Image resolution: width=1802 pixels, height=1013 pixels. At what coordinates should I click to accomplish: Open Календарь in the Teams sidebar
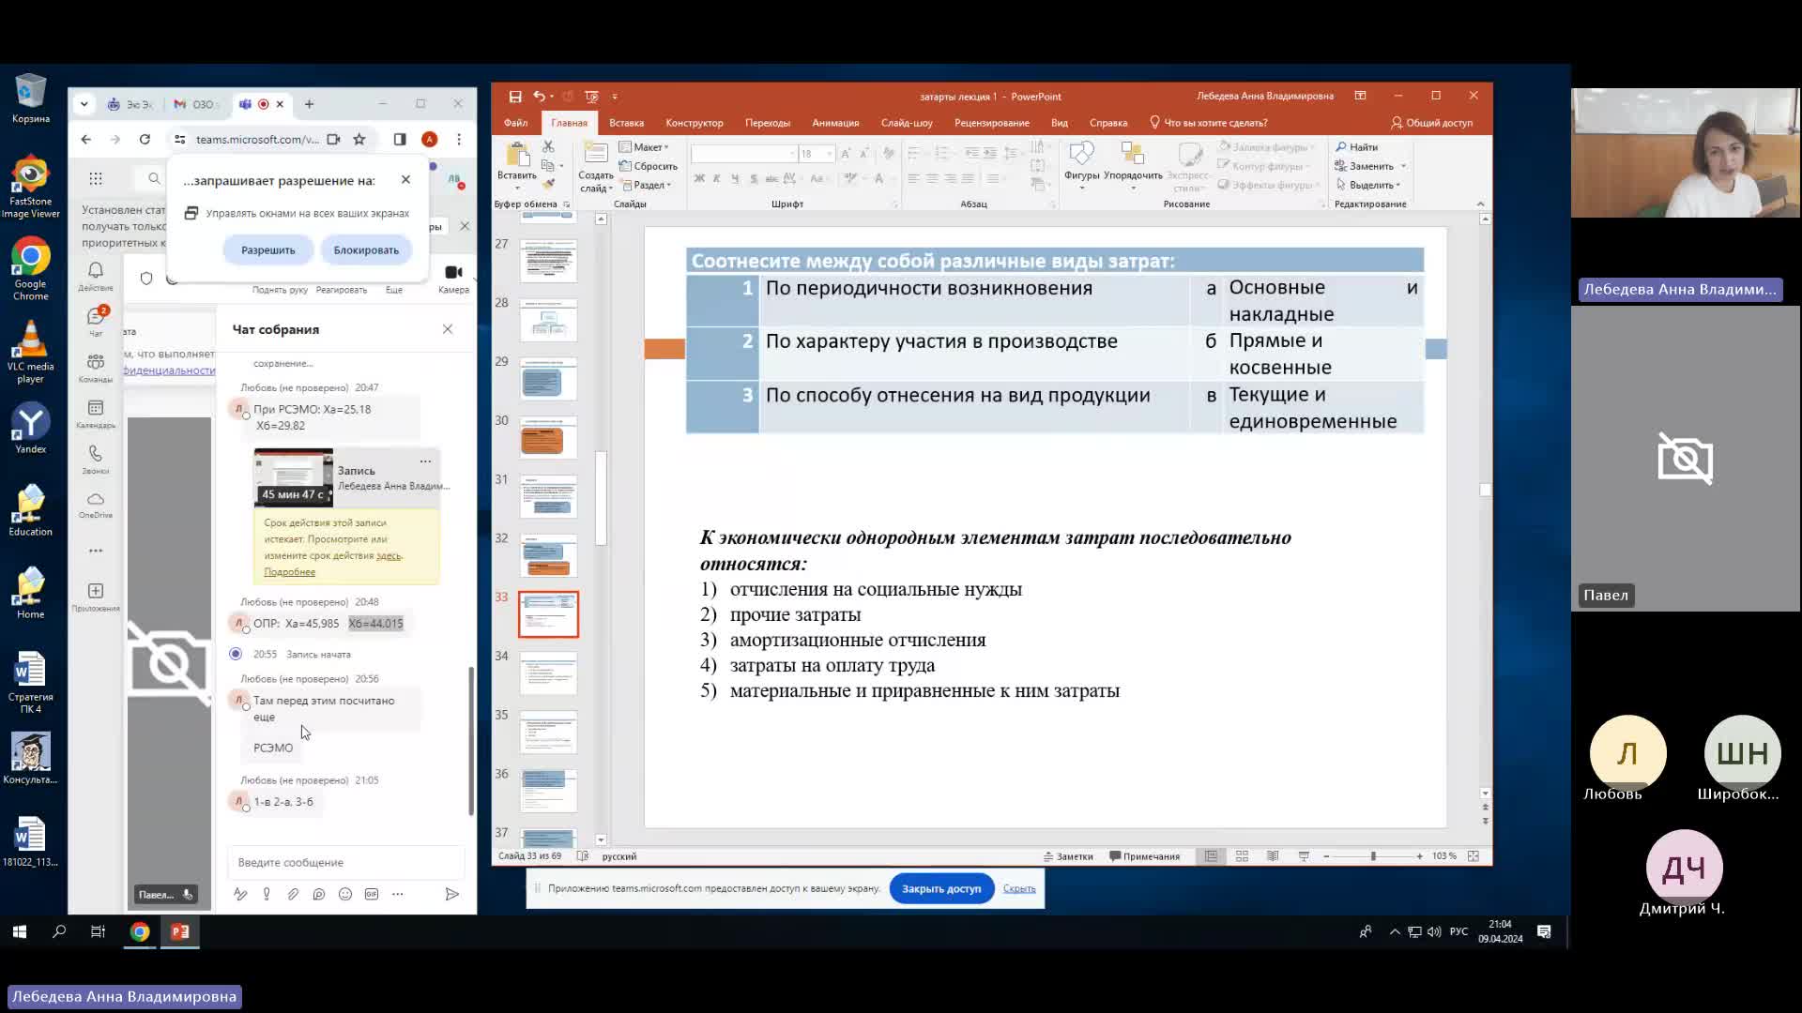click(96, 414)
